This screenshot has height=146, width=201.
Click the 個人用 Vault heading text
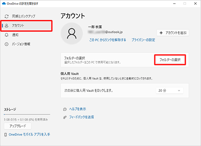(70, 74)
